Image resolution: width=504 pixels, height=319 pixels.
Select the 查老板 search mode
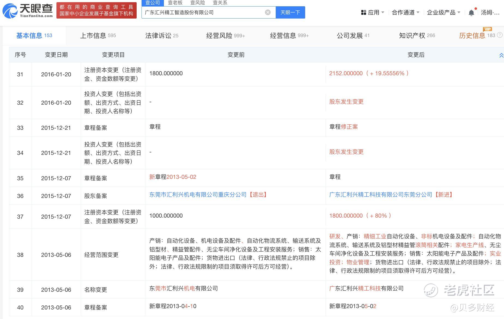[x=175, y=3]
